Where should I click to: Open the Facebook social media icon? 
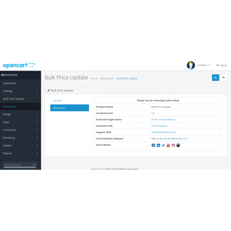point(153,145)
